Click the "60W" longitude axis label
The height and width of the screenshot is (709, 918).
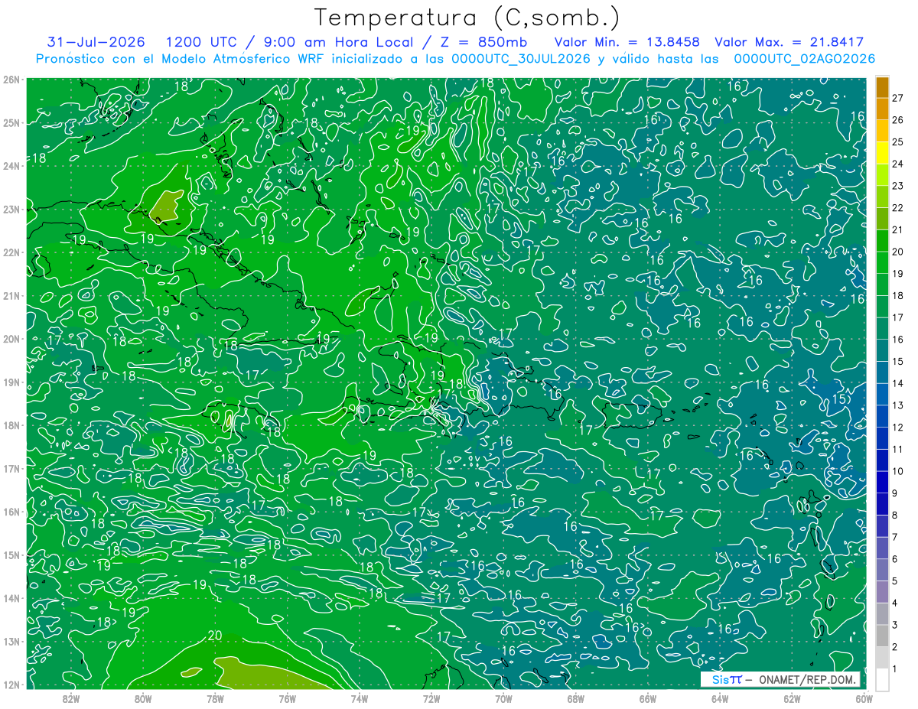click(x=864, y=698)
